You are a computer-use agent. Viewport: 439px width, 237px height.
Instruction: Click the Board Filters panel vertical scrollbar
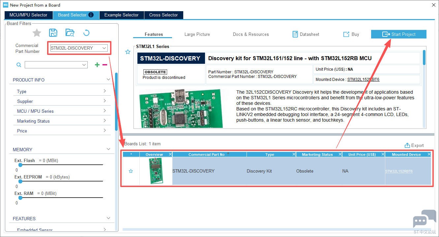116,102
